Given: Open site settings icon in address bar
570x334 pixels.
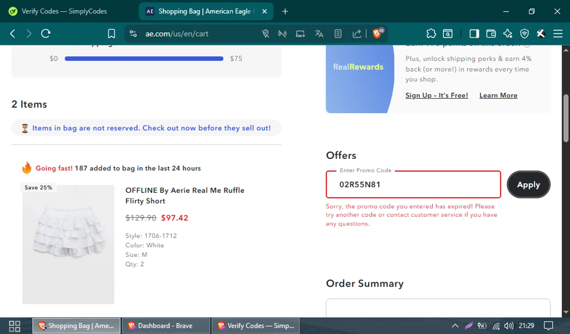Looking at the screenshot, I should [x=133, y=34].
